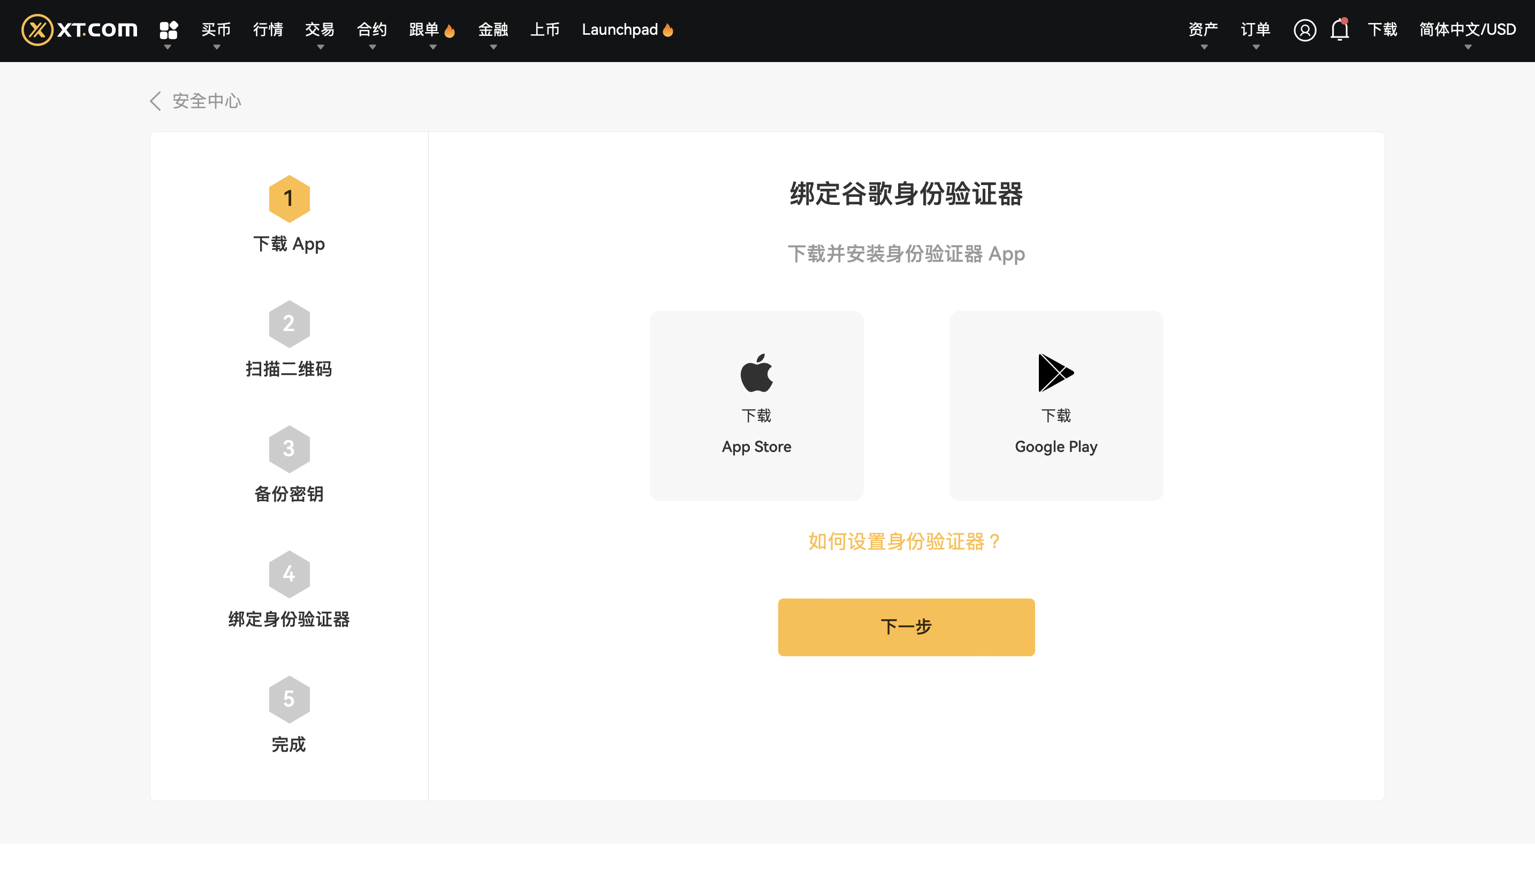Open the 简体中文/USD language selector
1535x875 pixels.
1468,30
